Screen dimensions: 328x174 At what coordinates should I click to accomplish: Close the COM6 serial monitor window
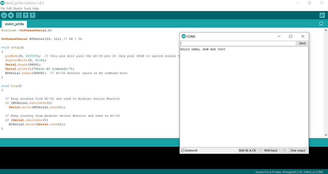[303, 36]
